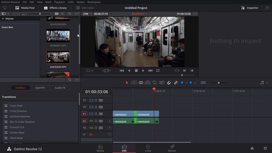Open media pool options ellipsis menu
This screenshot has height=153, width=272.
77,14
